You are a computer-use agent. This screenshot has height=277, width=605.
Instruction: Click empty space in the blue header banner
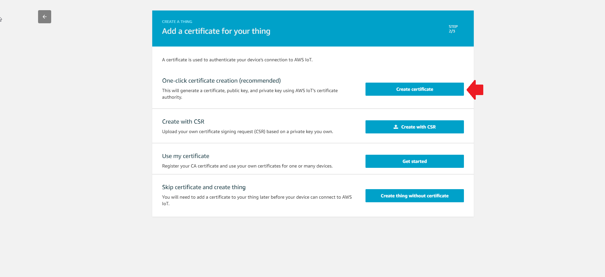361,29
